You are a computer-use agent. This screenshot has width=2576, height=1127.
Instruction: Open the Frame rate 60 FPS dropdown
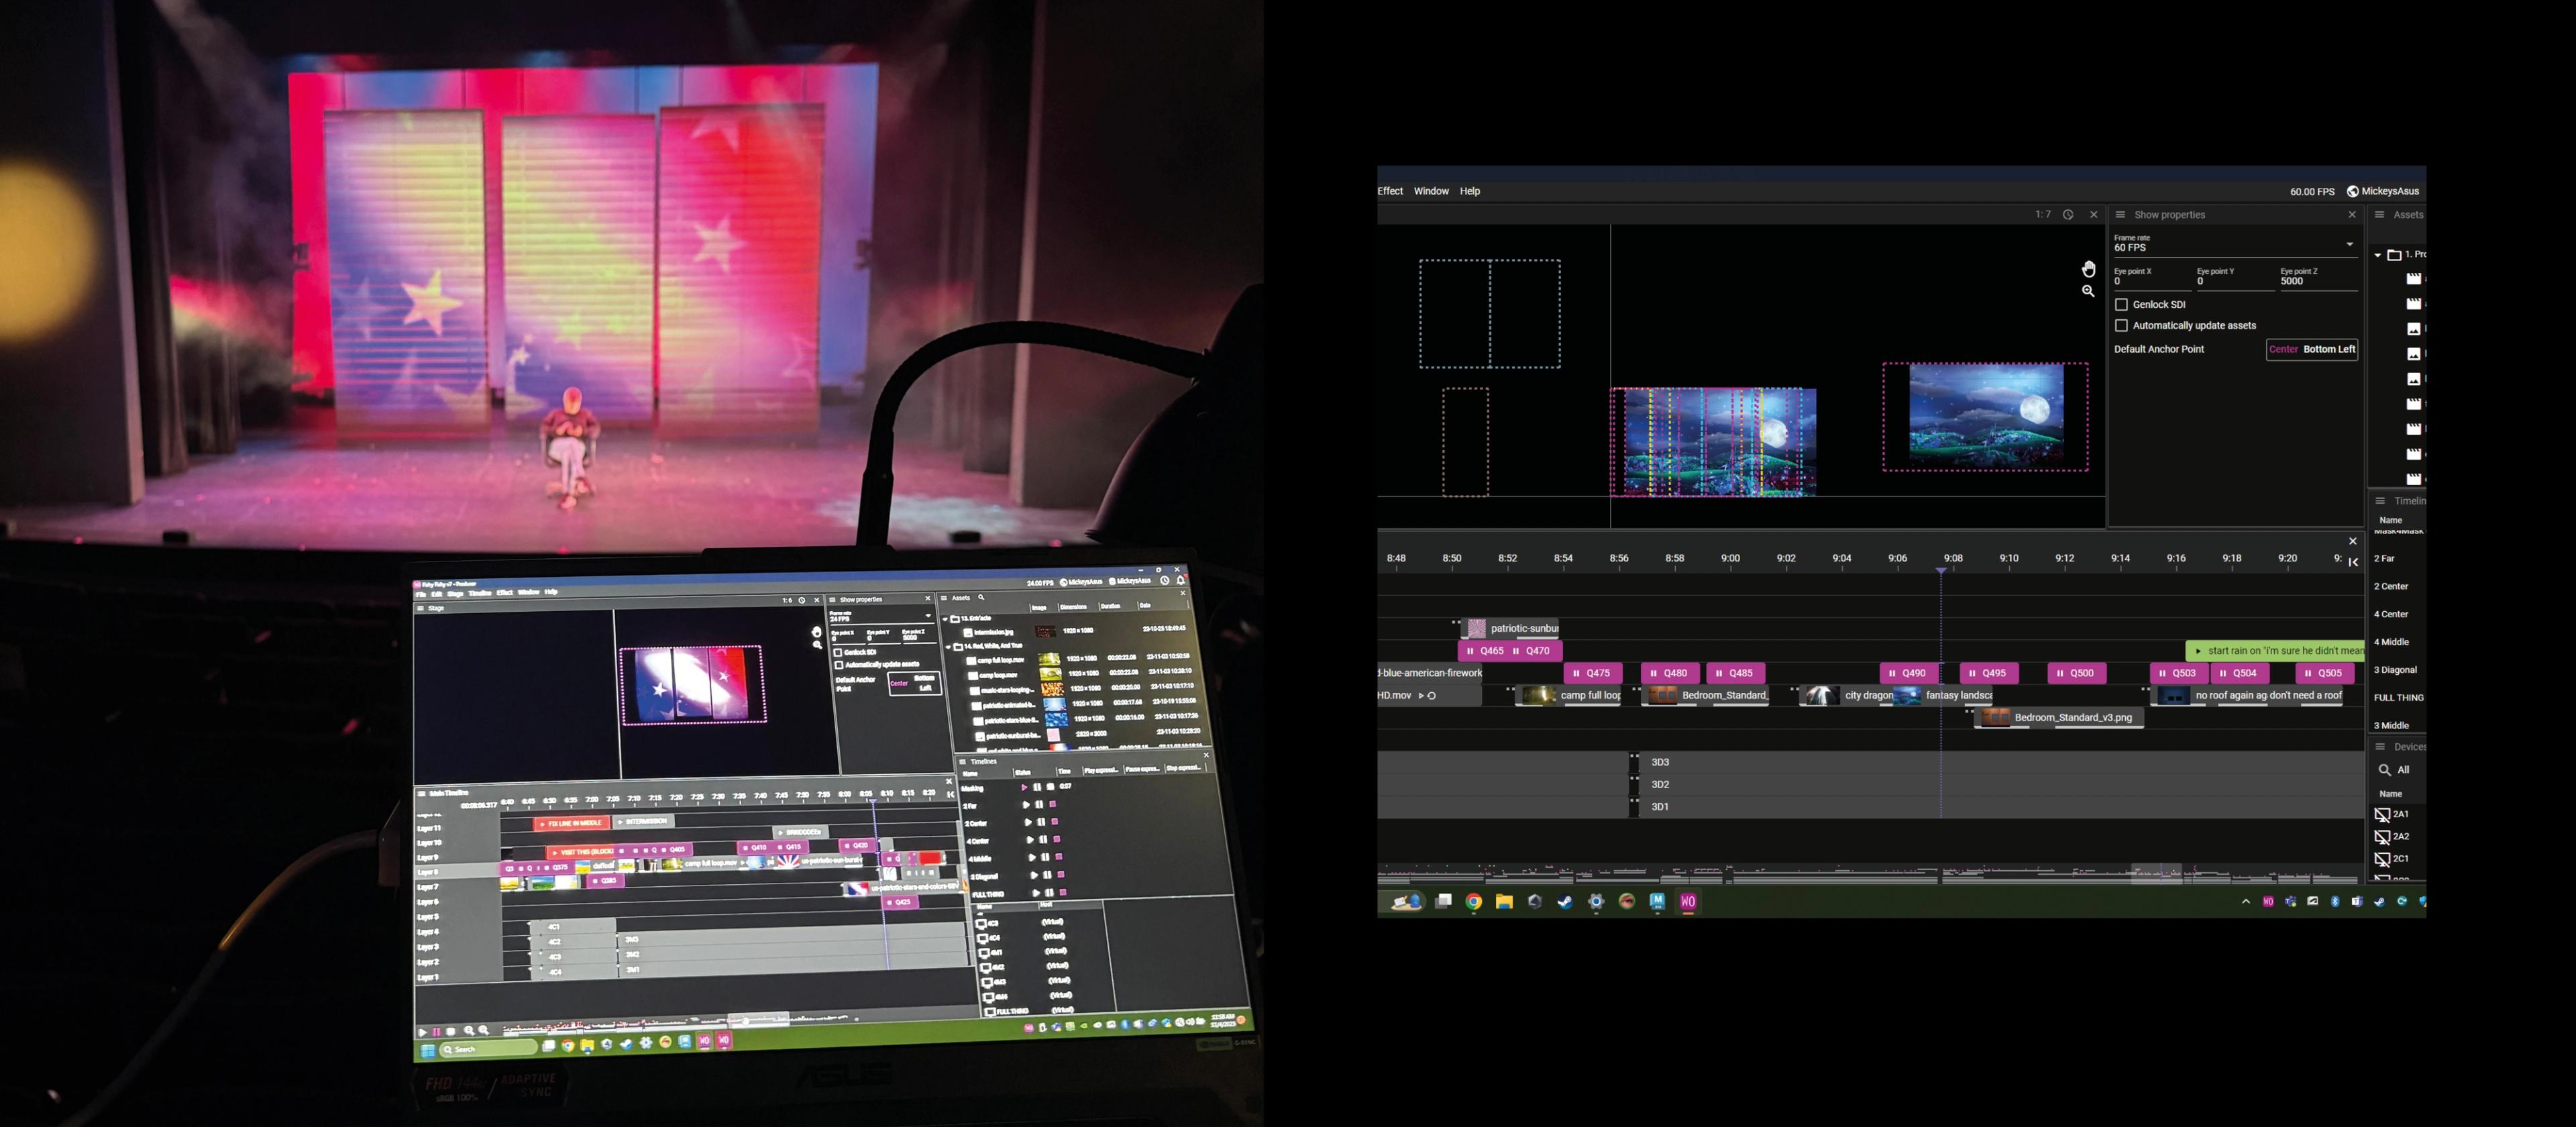pyautogui.click(x=2349, y=244)
